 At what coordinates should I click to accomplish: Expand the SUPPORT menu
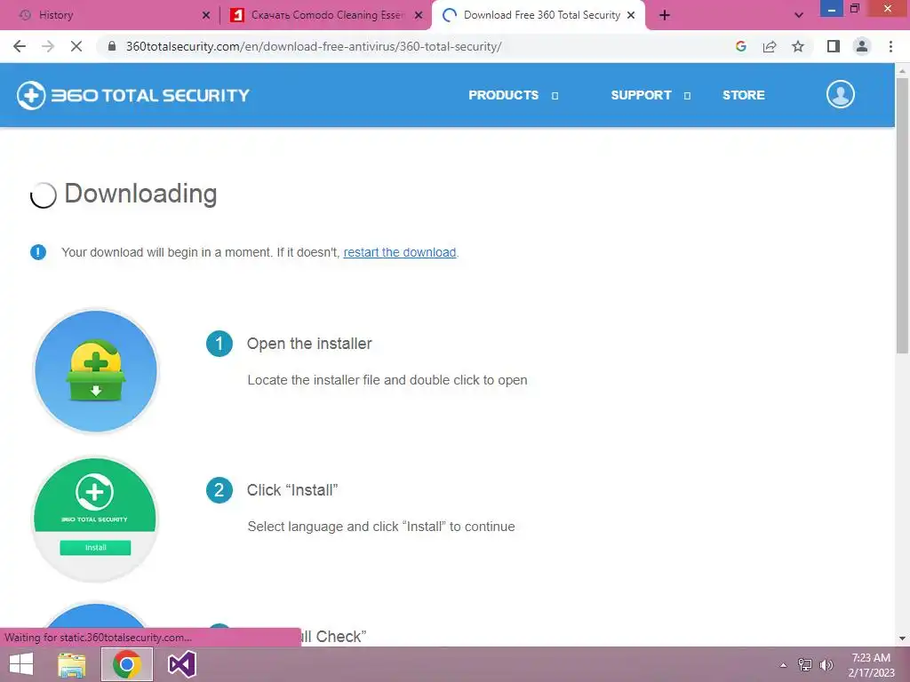tap(650, 95)
